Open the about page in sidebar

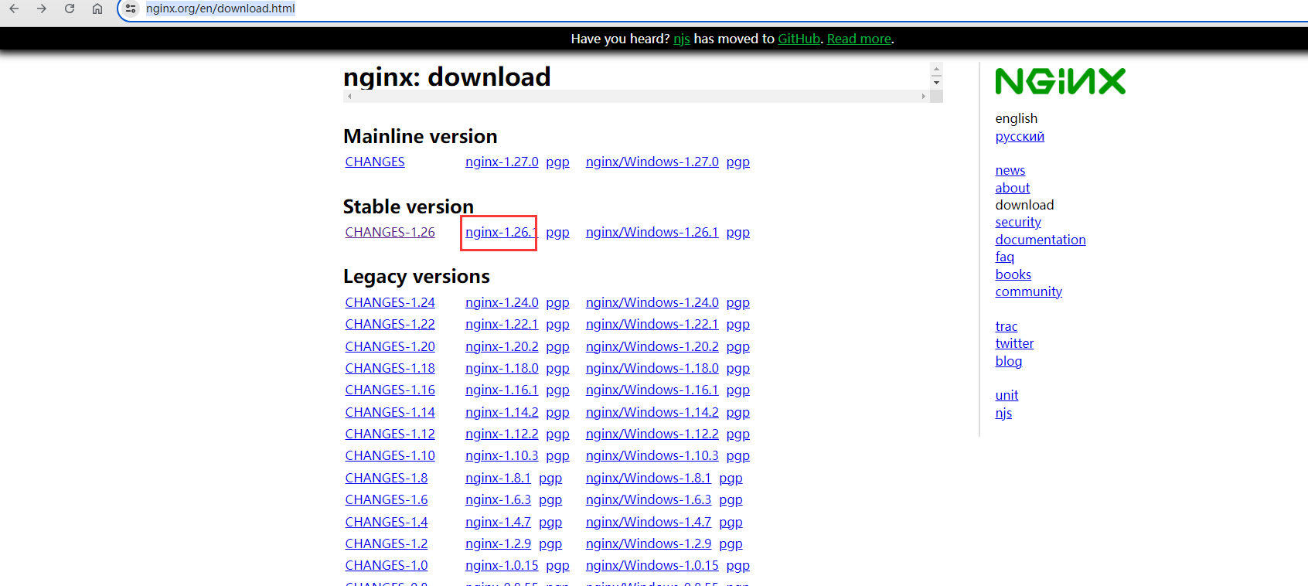[x=1013, y=188]
